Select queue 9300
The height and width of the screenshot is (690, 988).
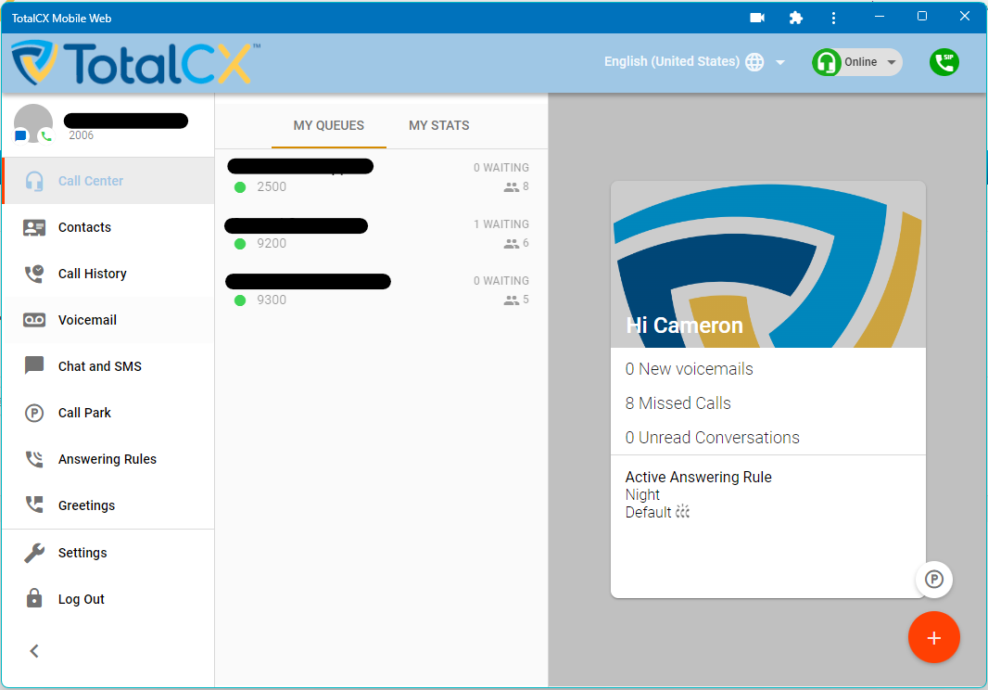pos(381,290)
